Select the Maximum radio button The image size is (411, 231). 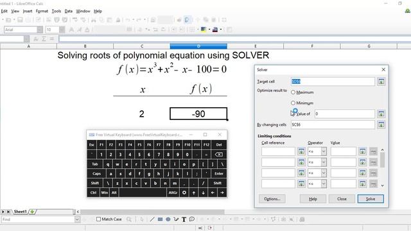293,92
